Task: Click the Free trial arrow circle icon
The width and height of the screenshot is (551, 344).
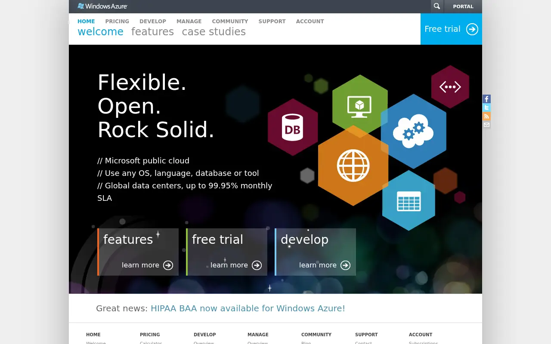Action: [x=472, y=29]
